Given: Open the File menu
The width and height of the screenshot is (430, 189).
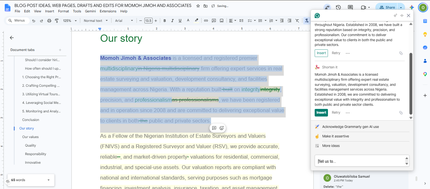Looking at the screenshot, I should click(17, 11).
